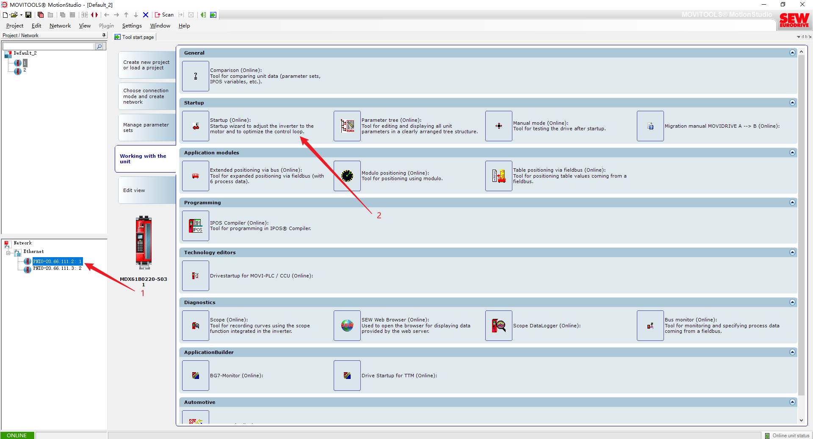Launch the Parameter tree tool

coord(347,126)
